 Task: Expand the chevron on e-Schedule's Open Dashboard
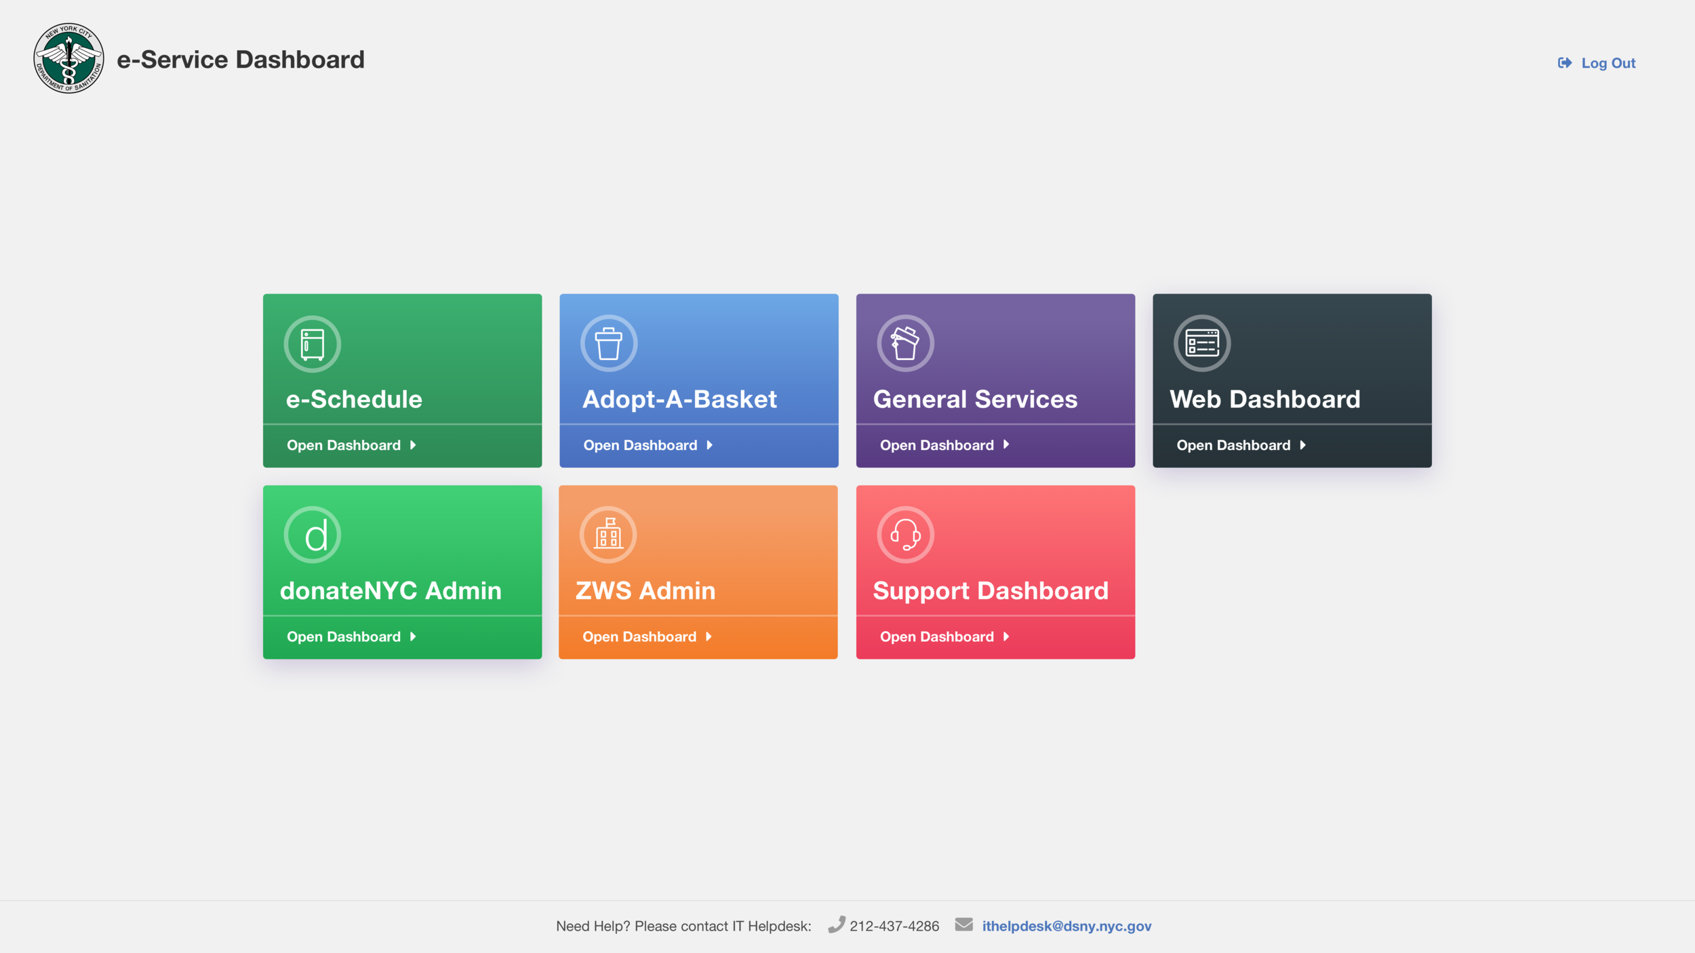(x=412, y=445)
